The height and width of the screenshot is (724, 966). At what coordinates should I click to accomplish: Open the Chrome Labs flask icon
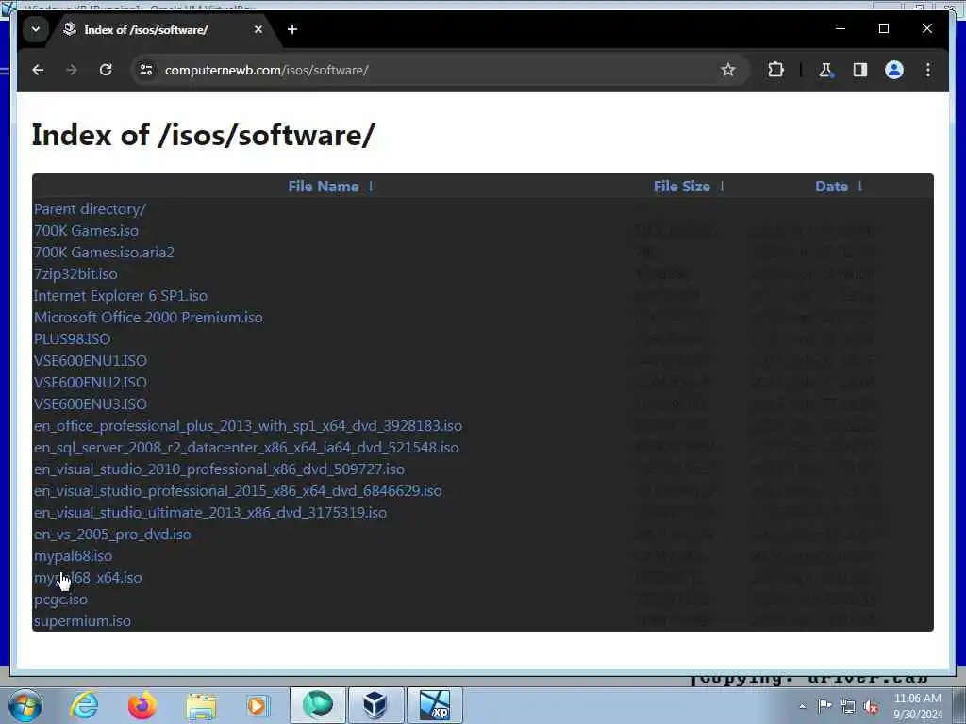point(825,70)
